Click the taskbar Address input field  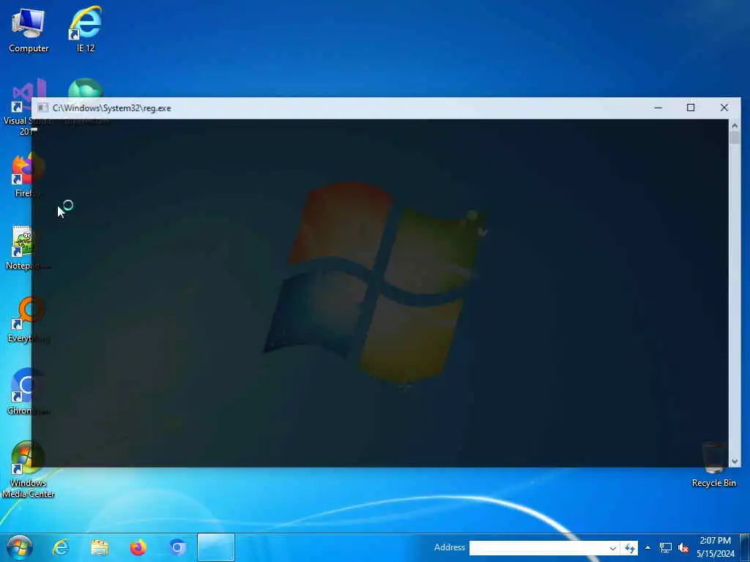pos(538,548)
